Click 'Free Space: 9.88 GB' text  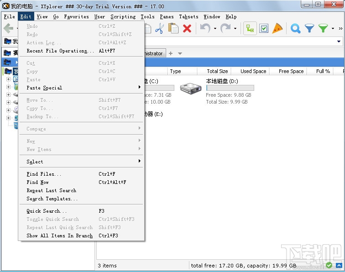click(228, 95)
